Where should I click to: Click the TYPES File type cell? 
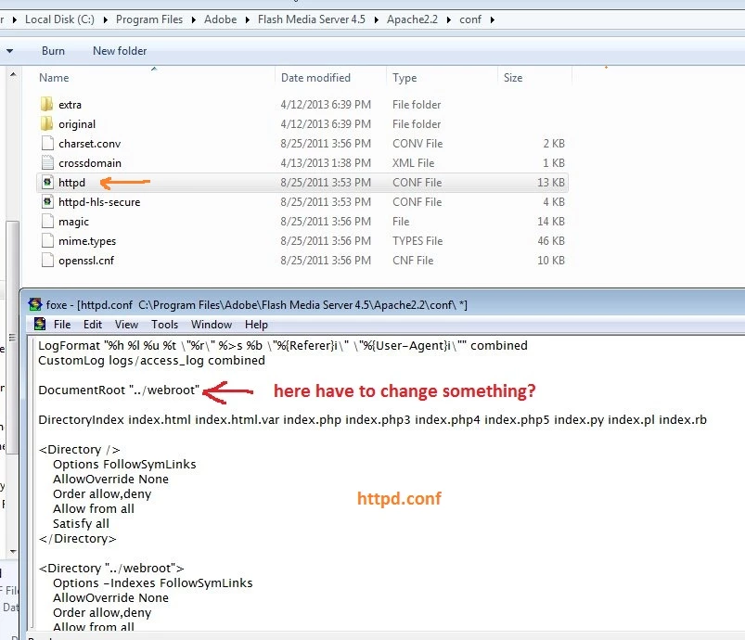tap(417, 241)
